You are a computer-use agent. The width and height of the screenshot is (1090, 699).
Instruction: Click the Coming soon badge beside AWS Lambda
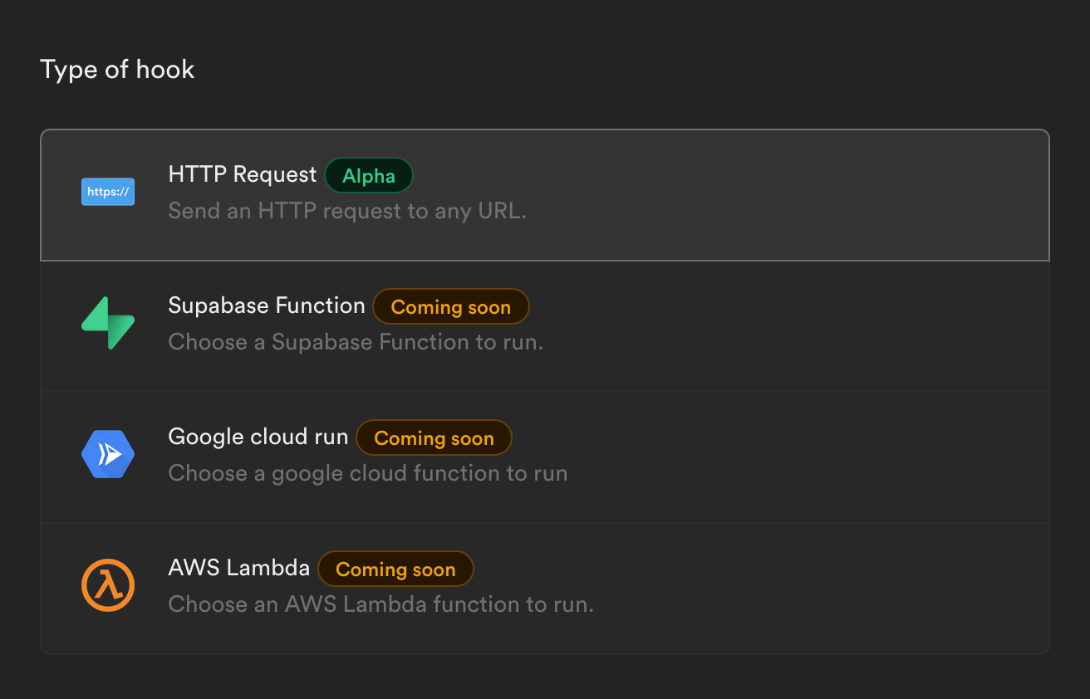[x=395, y=569]
